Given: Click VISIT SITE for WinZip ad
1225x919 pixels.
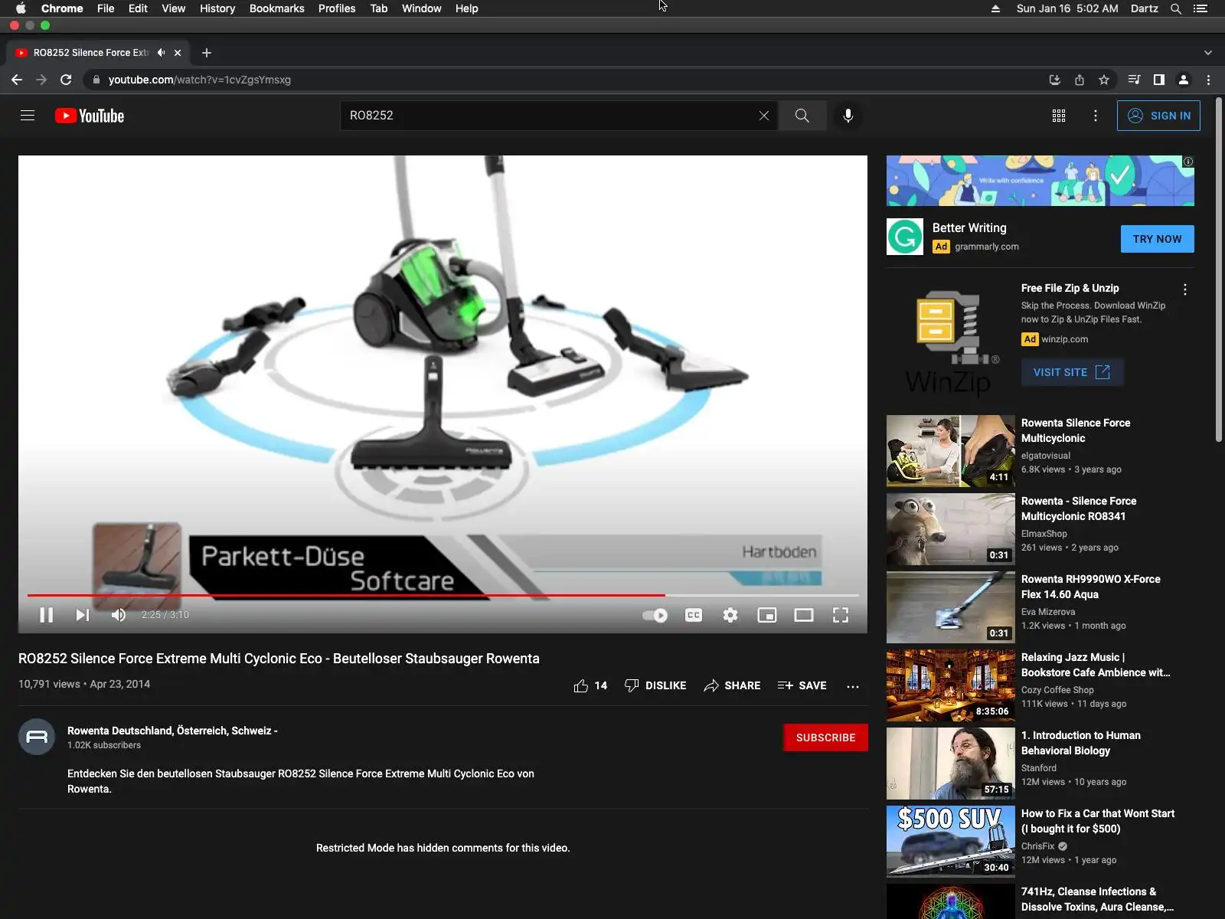Looking at the screenshot, I should tap(1072, 372).
